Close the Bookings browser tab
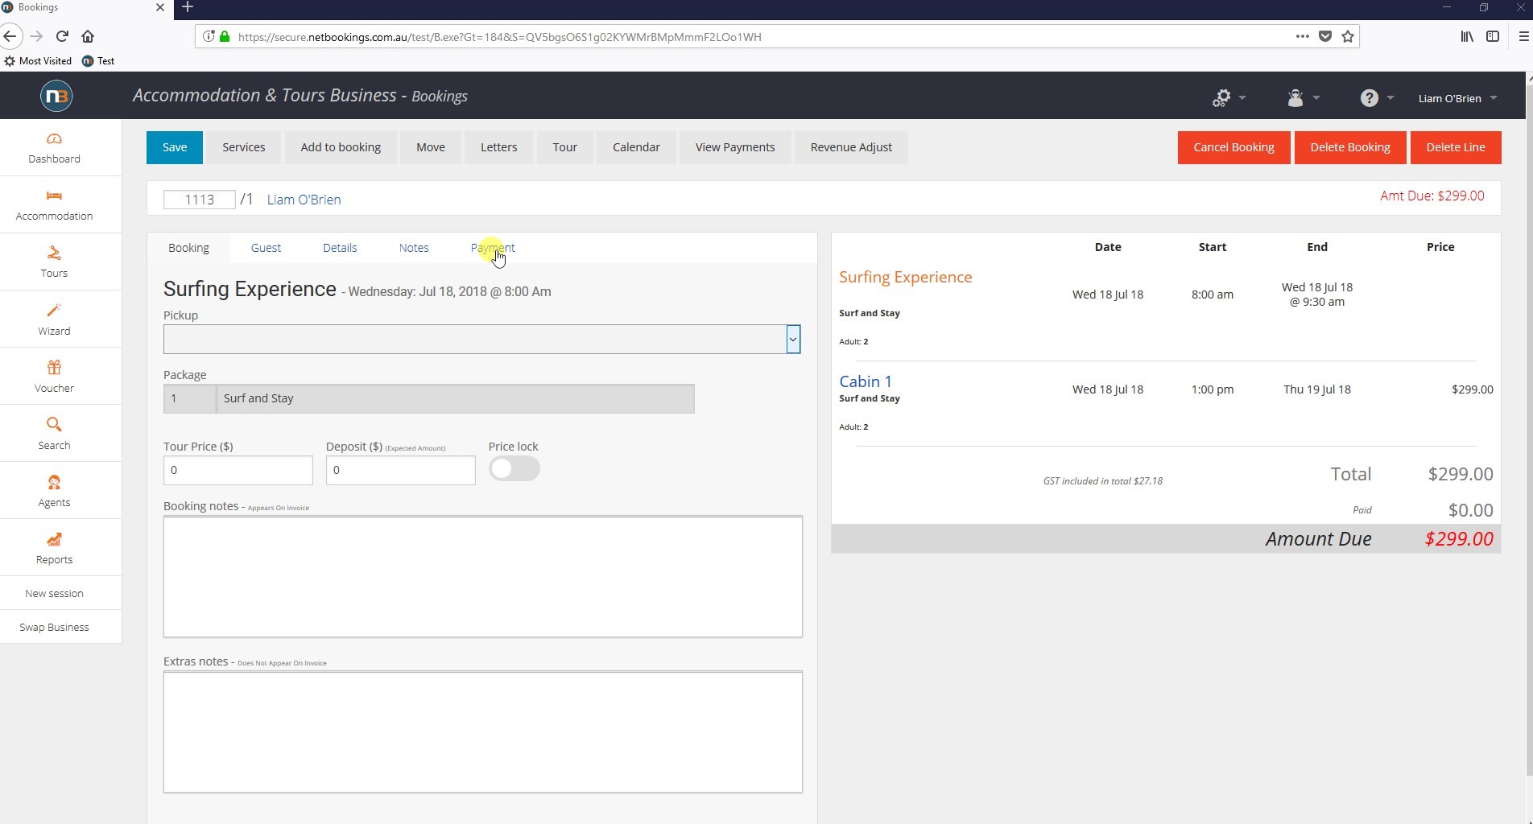1533x824 pixels. [159, 7]
